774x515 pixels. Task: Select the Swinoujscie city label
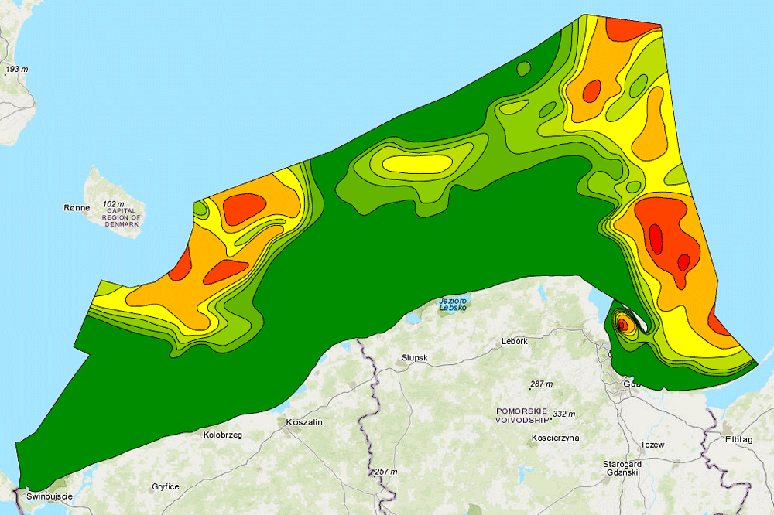tap(50, 496)
